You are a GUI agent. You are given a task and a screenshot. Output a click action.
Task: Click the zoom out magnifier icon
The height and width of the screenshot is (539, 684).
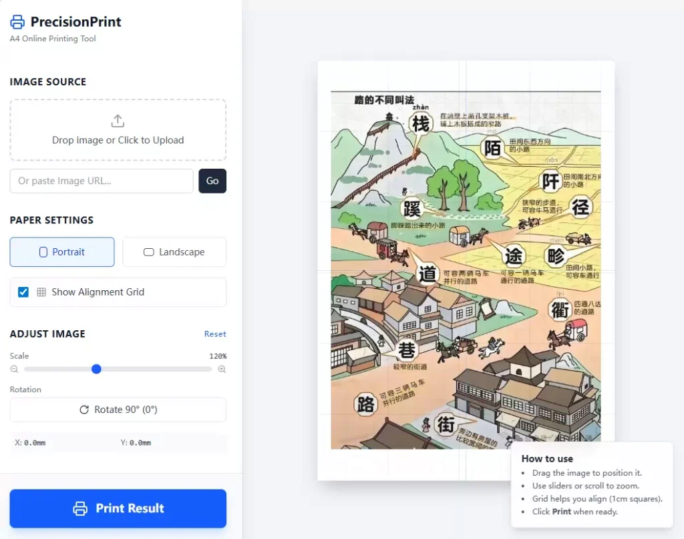coord(15,369)
